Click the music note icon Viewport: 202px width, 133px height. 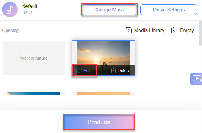(10, 10)
